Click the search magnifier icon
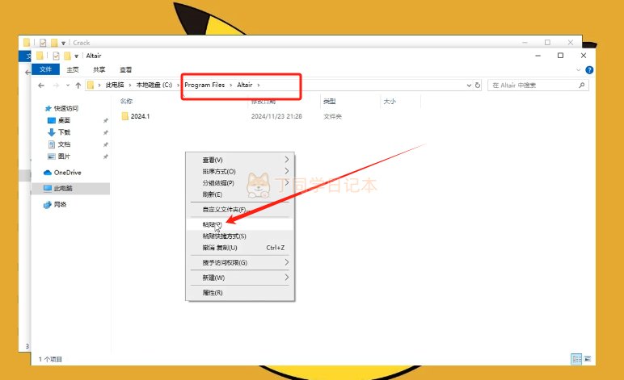 click(x=581, y=85)
